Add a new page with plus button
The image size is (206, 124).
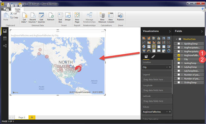point(32,117)
